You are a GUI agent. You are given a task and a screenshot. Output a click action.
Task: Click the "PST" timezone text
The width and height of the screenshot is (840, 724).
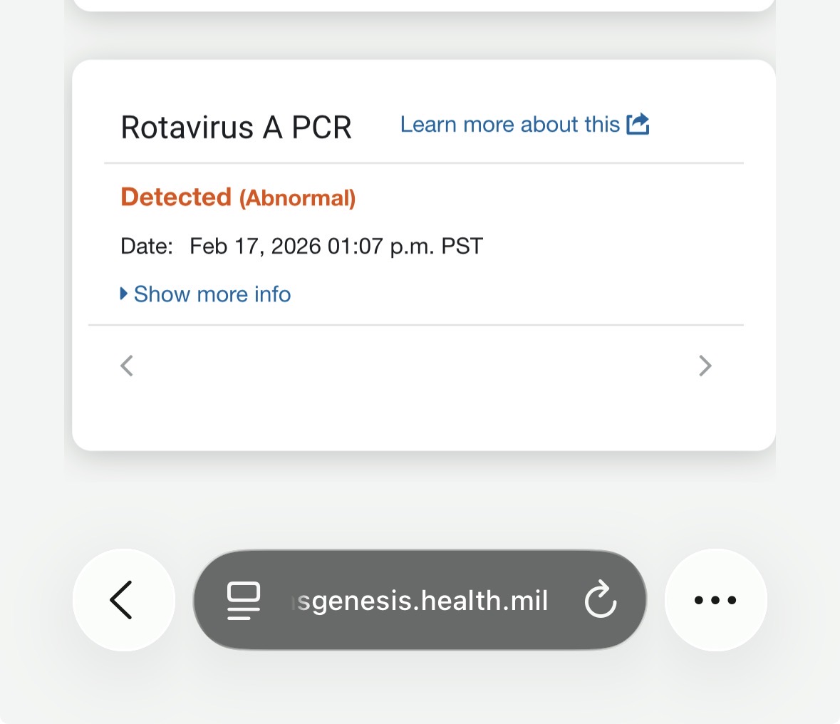coord(462,247)
